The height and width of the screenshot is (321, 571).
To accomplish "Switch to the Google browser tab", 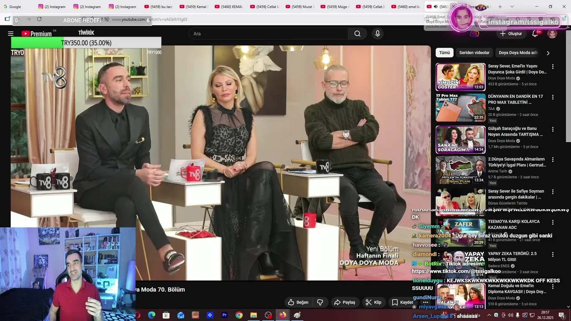I will (15, 7).
